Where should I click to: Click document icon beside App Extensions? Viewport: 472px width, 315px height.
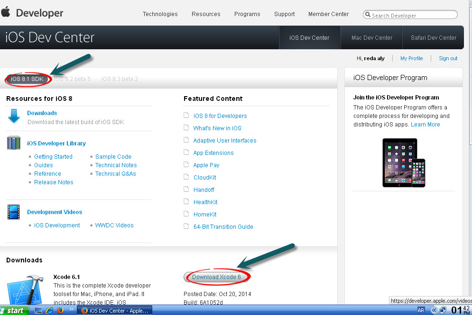[x=186, y=153]
